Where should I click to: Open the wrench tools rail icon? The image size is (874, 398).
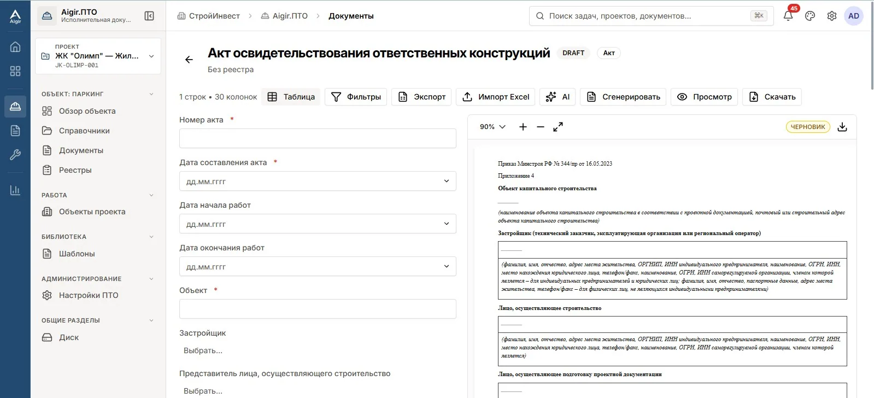click(x=15, y=155)
